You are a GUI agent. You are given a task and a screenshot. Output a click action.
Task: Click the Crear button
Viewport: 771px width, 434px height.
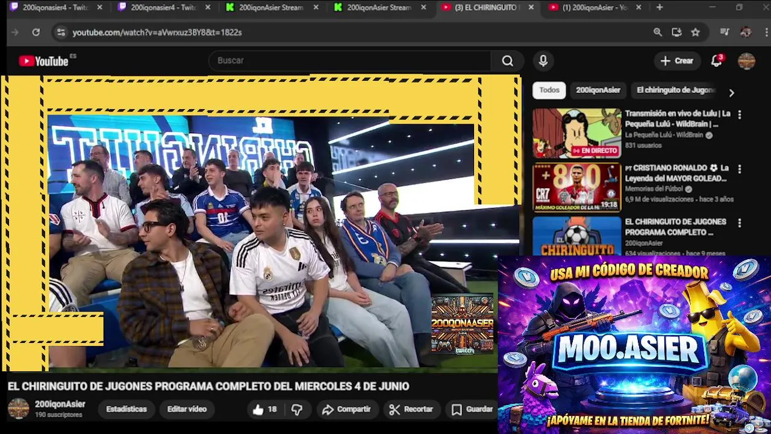click(x=677, y=61)
